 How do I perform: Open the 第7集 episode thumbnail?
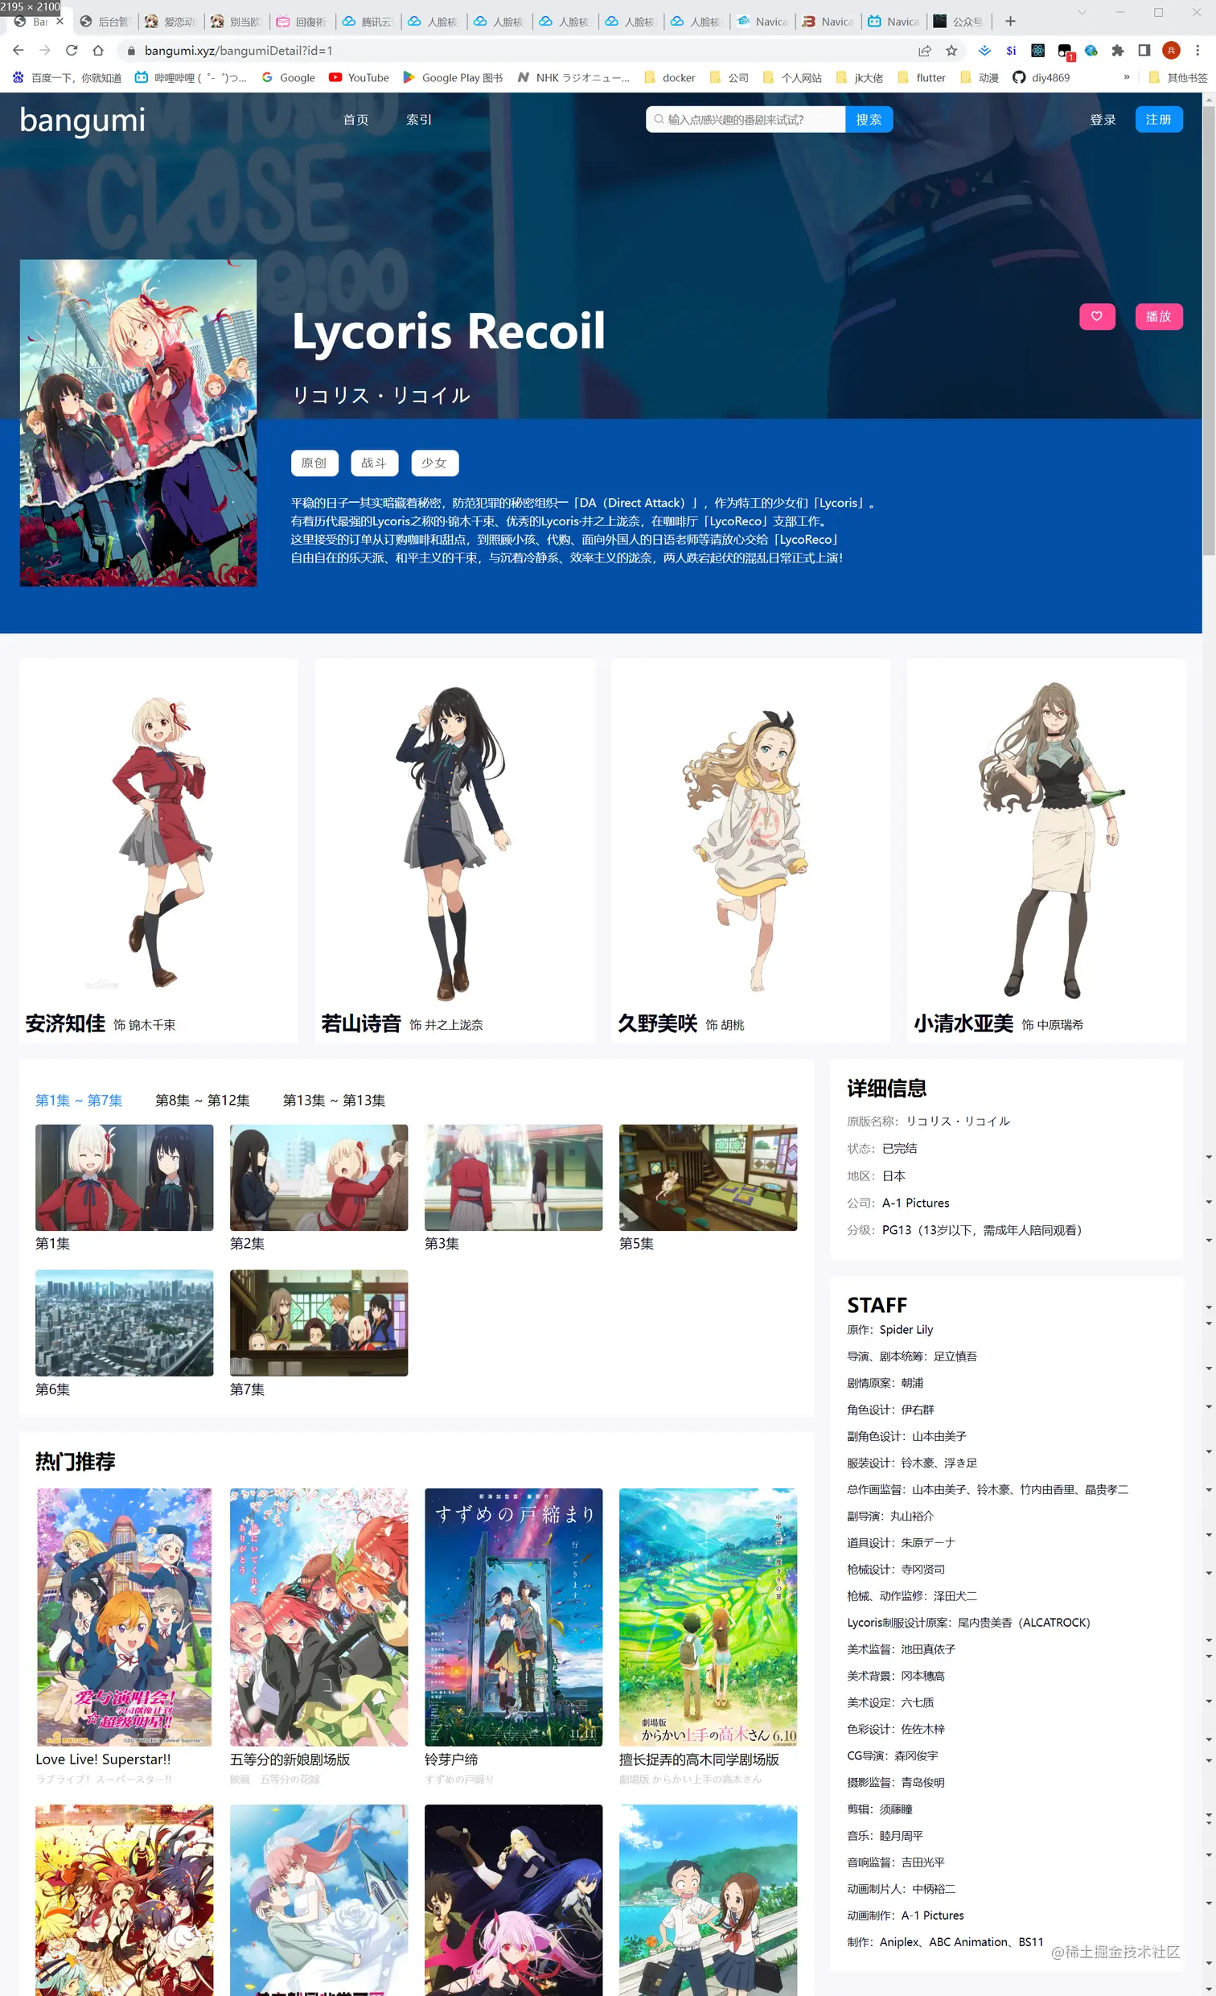[319, 1323]
